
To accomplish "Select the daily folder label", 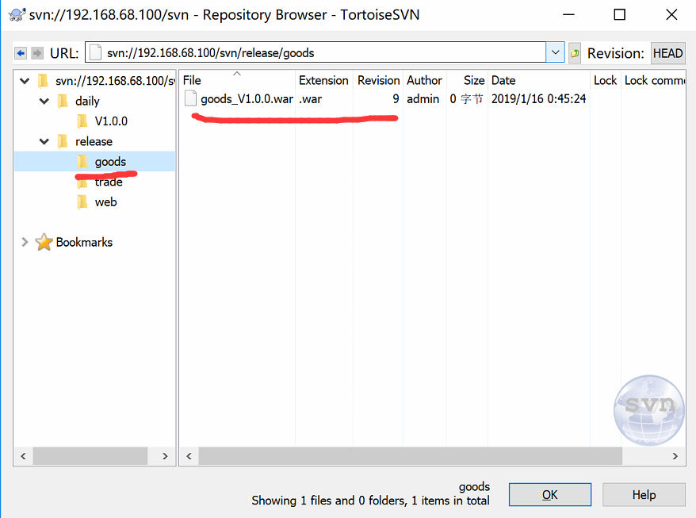I will coord(87,102).
